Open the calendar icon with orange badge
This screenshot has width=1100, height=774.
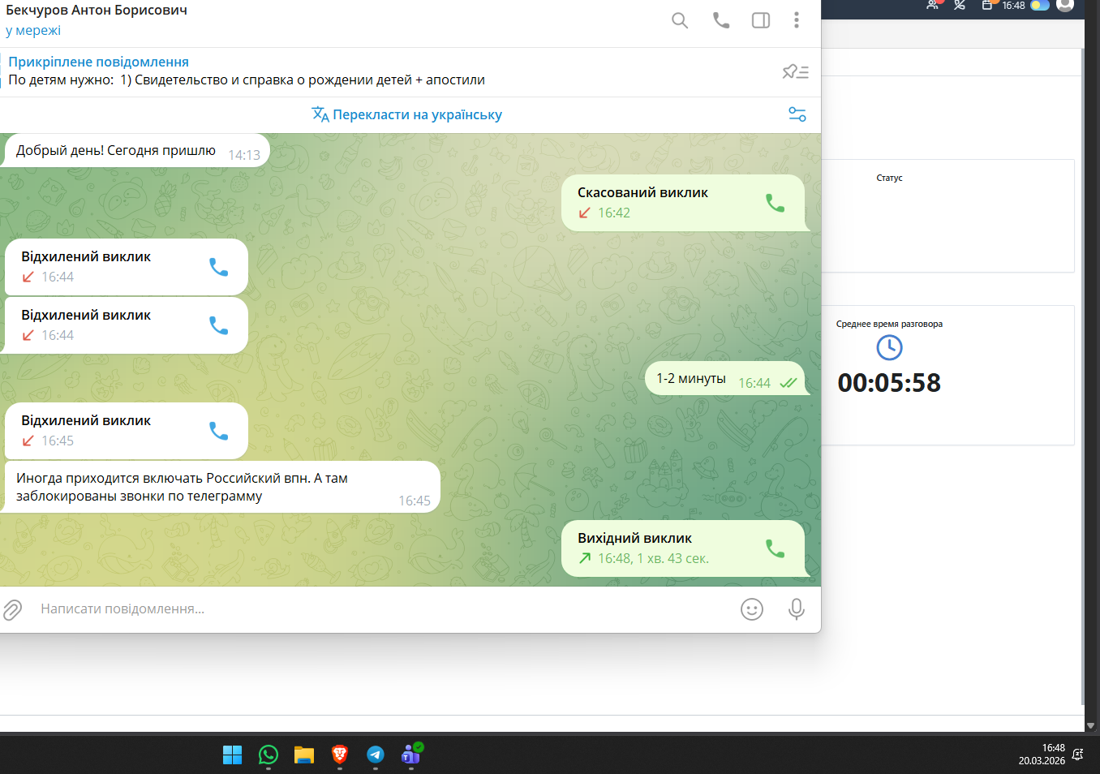tap(987, 5)
